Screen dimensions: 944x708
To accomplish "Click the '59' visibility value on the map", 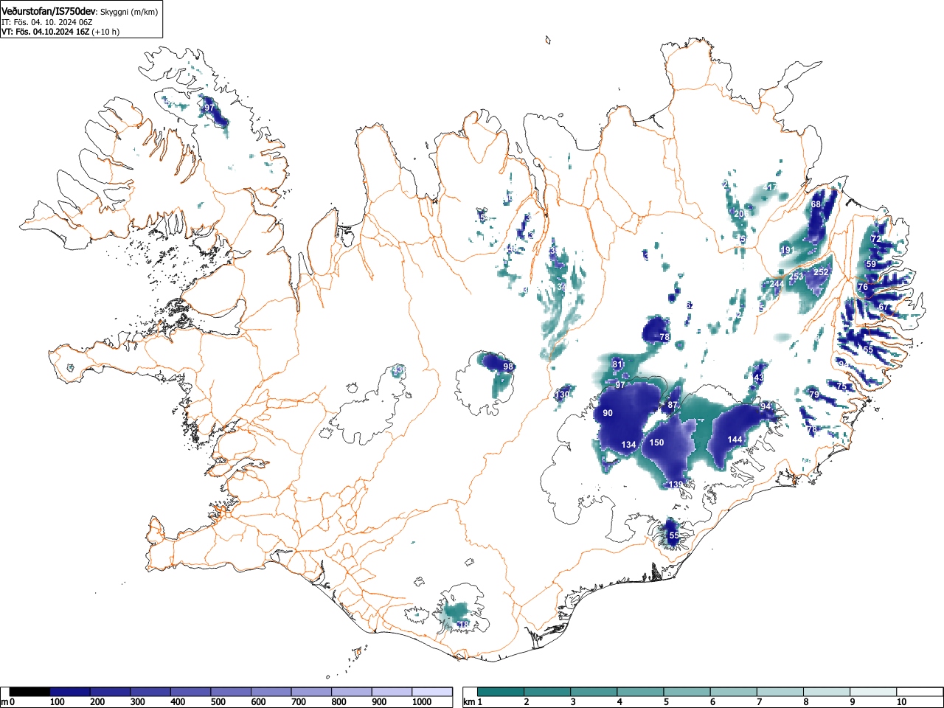I will (871, 264).
